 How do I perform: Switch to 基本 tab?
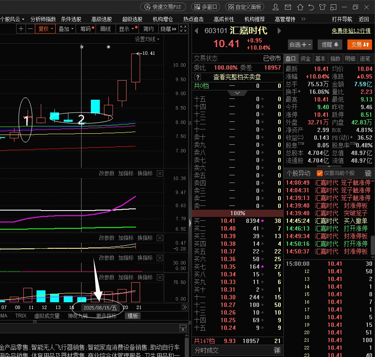pos(320,59)
